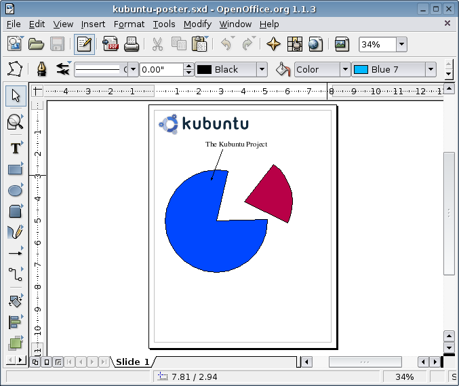Toggle the Layer view button
This screenshot has height=386, width=459.
click(58, 362)
